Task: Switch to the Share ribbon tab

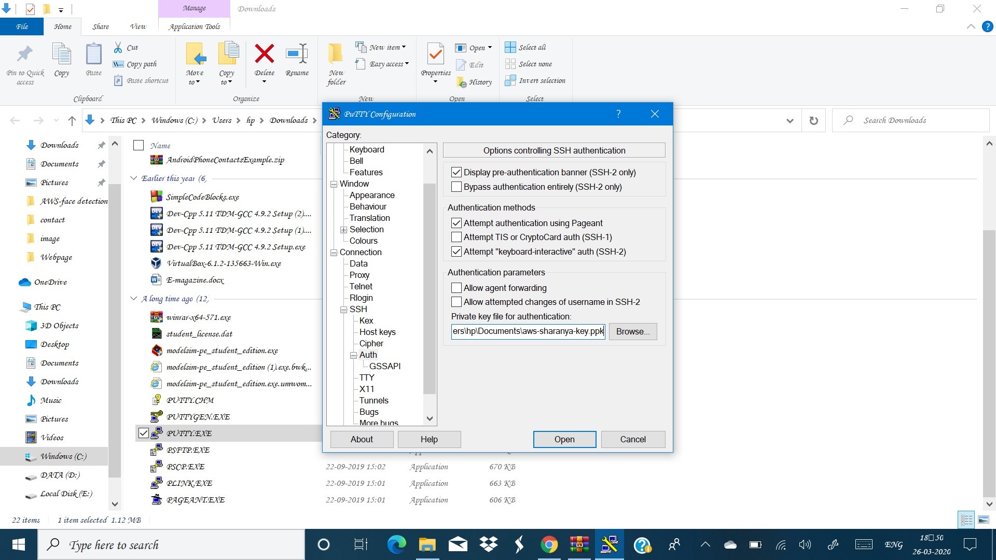Action: 101,26
